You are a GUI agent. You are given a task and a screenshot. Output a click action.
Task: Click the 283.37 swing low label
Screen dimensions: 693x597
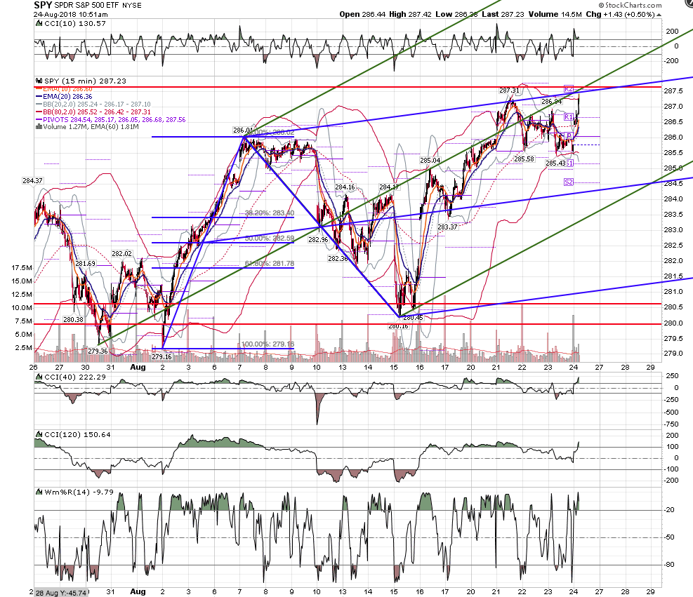click(447, 227)
